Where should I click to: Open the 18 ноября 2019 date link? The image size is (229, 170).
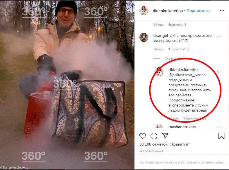[x=152, y=151]
